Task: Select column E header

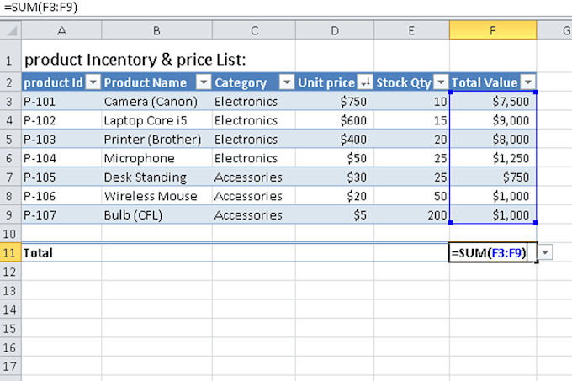Action: pos(411,30)
